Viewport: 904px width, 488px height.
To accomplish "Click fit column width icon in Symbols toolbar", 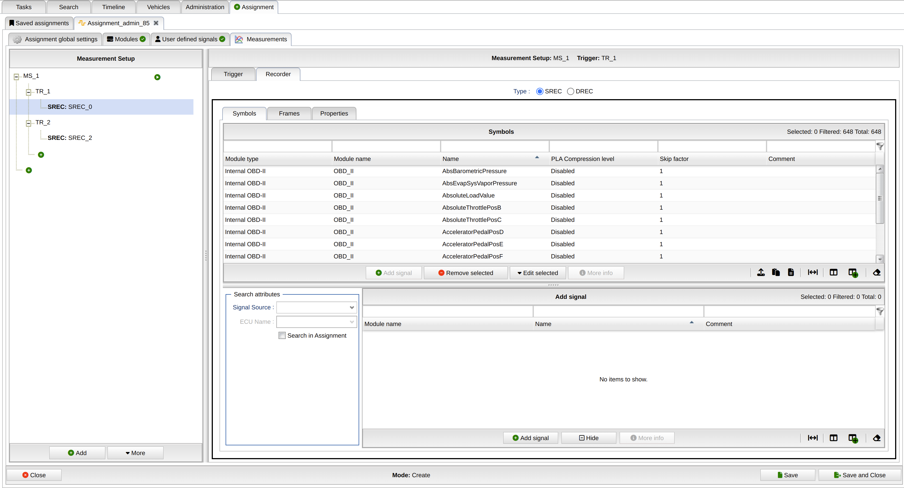I will click(x=813, y=272).
